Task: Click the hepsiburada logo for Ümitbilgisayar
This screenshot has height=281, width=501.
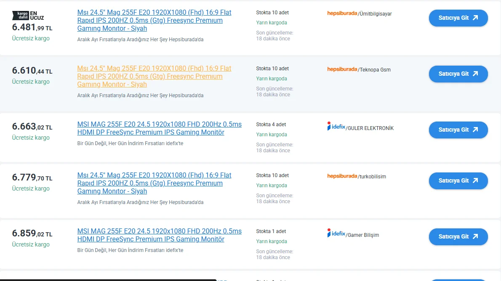Action: (342, 13)
